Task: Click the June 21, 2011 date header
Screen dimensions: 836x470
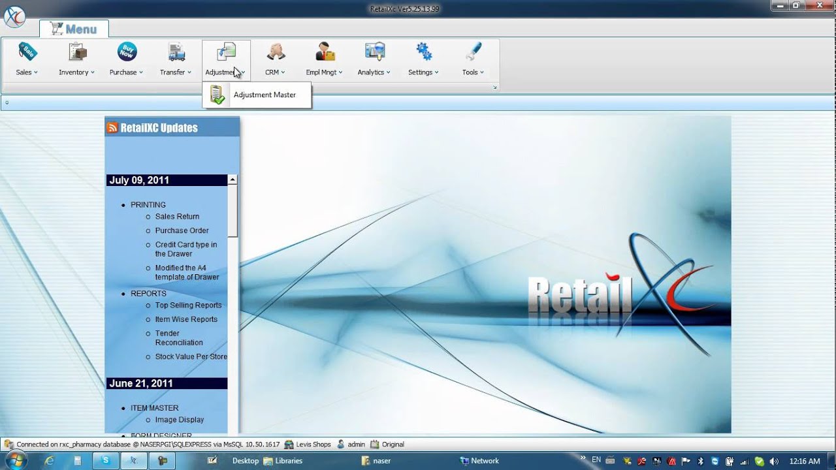Action: pos(167,384)
